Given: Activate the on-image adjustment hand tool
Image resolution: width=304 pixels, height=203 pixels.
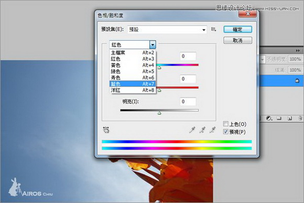Looking at the screenshot, I should click(106, 130).
